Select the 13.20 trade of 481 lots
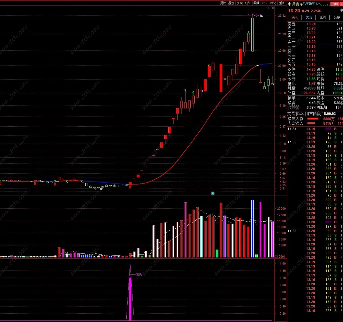 click(315, 164)
